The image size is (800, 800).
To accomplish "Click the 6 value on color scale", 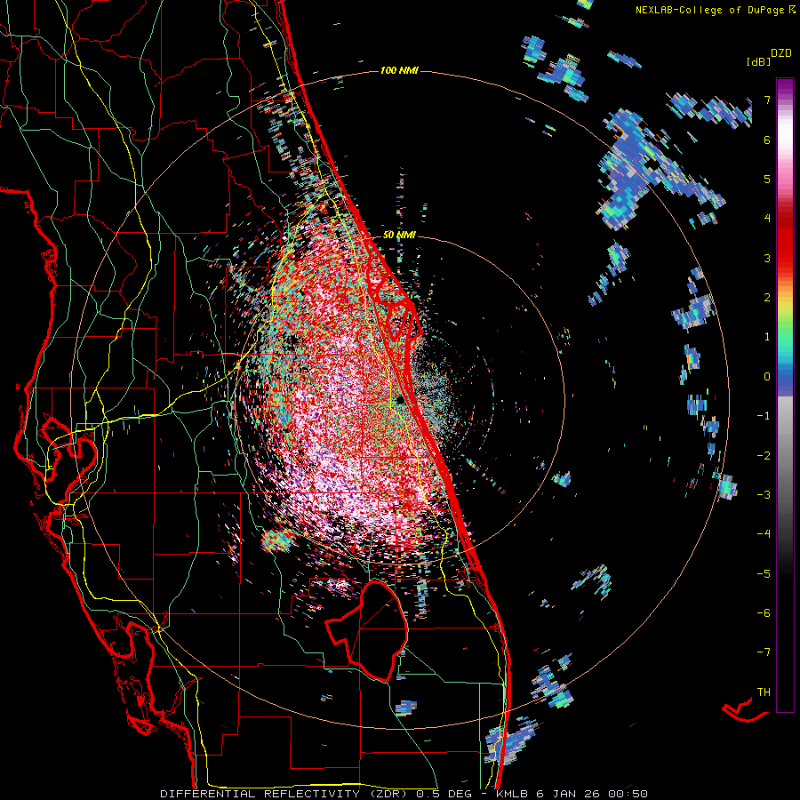I will [x=767, y=140].
